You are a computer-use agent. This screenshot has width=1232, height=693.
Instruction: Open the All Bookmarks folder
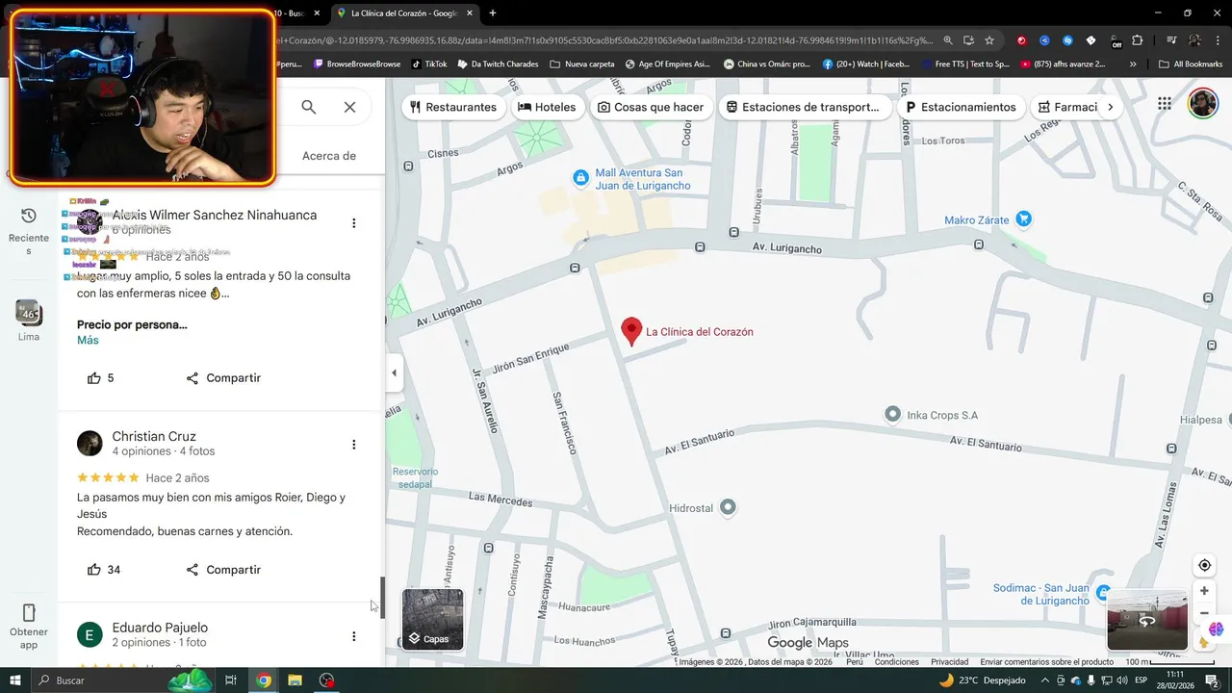1191,64
